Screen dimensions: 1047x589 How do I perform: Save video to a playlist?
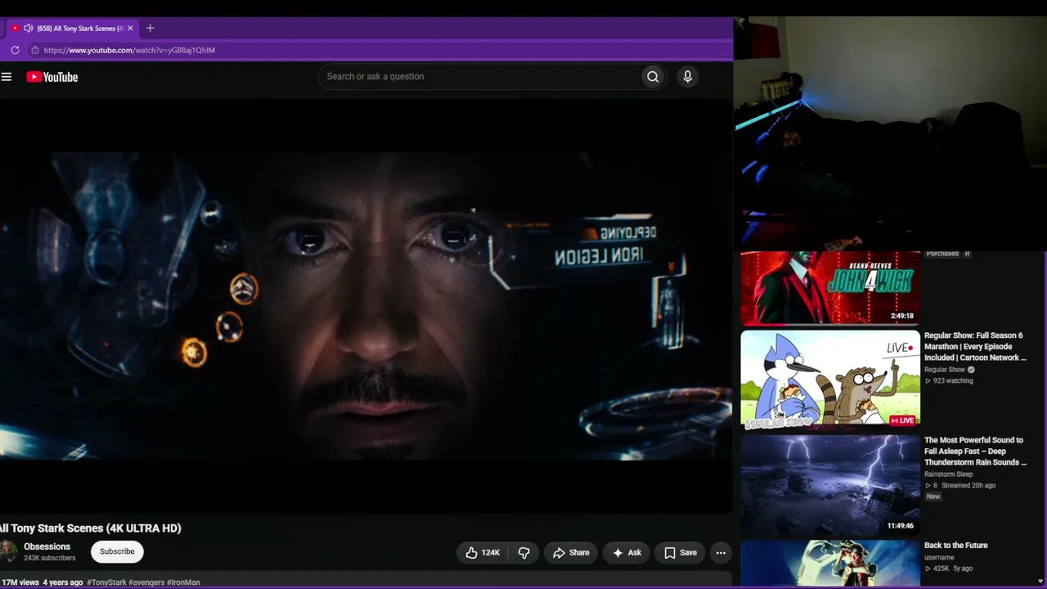click(681, 553)
